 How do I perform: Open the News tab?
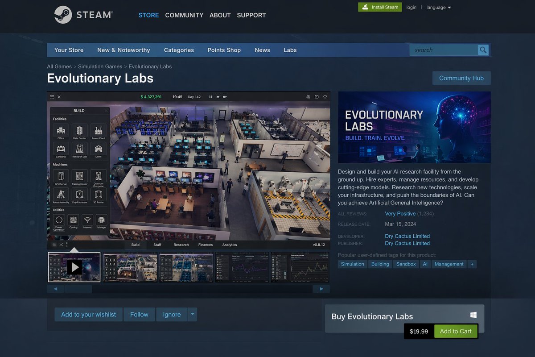[262, 50]
